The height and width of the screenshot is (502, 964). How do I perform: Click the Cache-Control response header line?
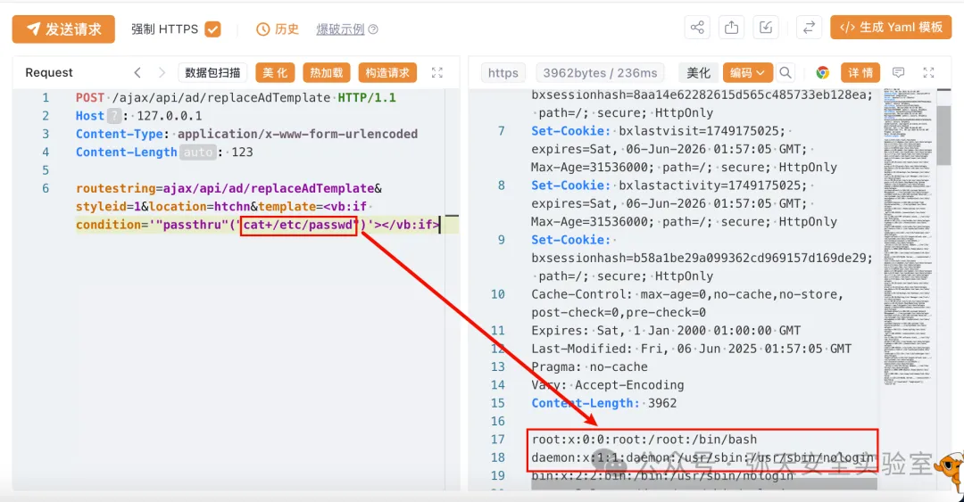pos(687,303)
